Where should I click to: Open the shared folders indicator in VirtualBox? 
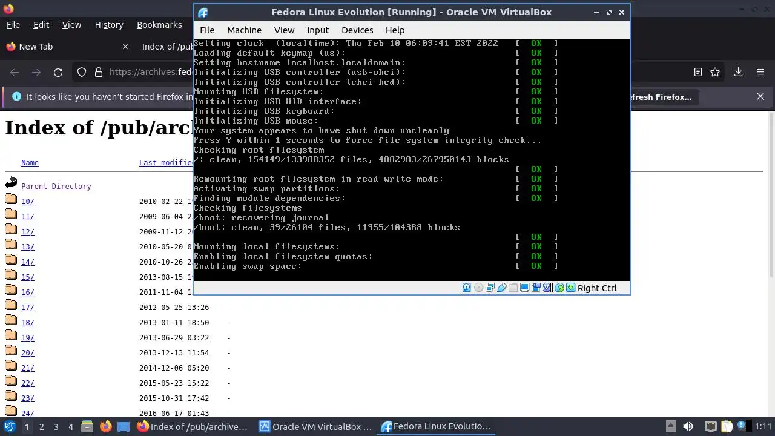point(513,288)
